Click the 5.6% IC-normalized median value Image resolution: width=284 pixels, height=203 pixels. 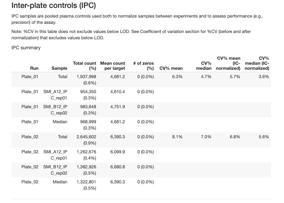click(264, 137)
